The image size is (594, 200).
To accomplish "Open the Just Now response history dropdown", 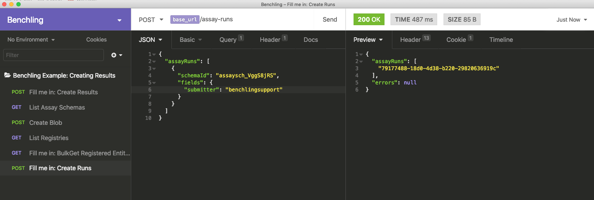I will 572,20.
